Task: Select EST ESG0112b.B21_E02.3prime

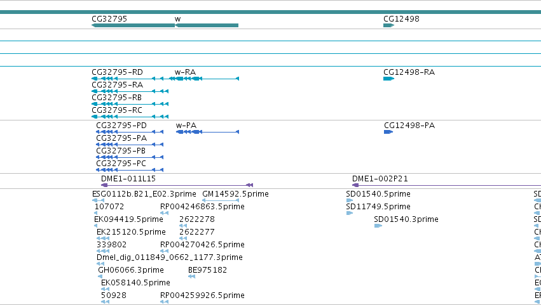Action: pyautogui.click(x=144, y=194)
